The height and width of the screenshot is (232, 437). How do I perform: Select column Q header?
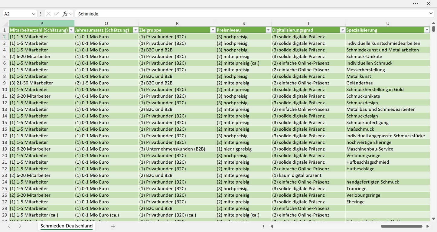click(106, 23)
